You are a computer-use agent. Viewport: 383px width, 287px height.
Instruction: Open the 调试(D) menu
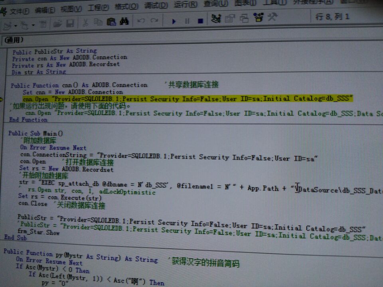click(x=156, y=5)
